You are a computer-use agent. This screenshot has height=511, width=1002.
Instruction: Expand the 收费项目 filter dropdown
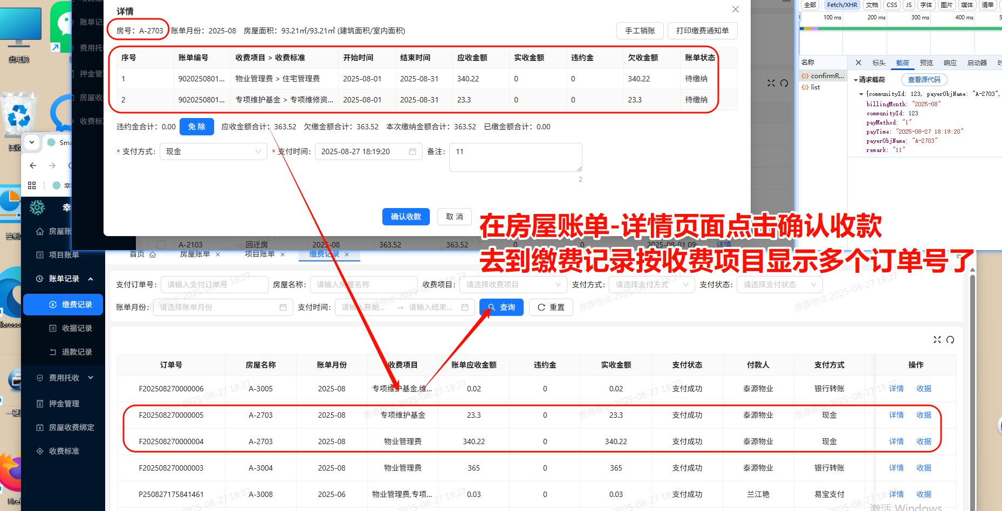click(512, 285)
